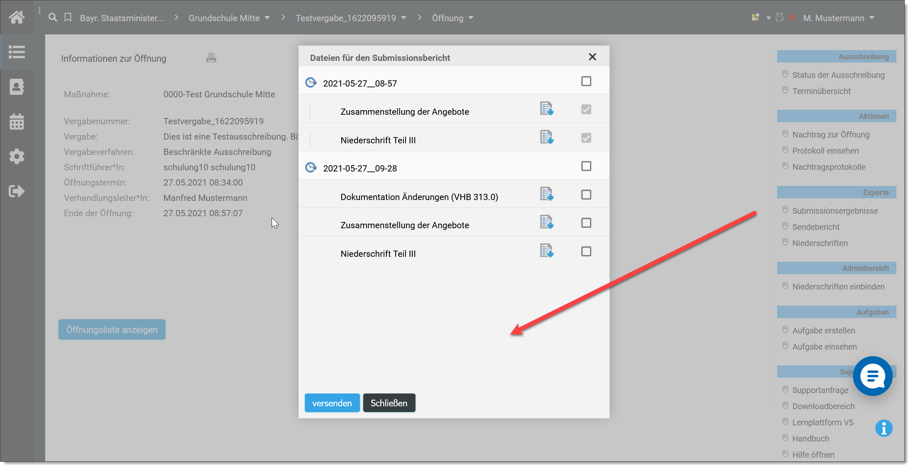Open Lernplattform V5 link

(823, 422)
